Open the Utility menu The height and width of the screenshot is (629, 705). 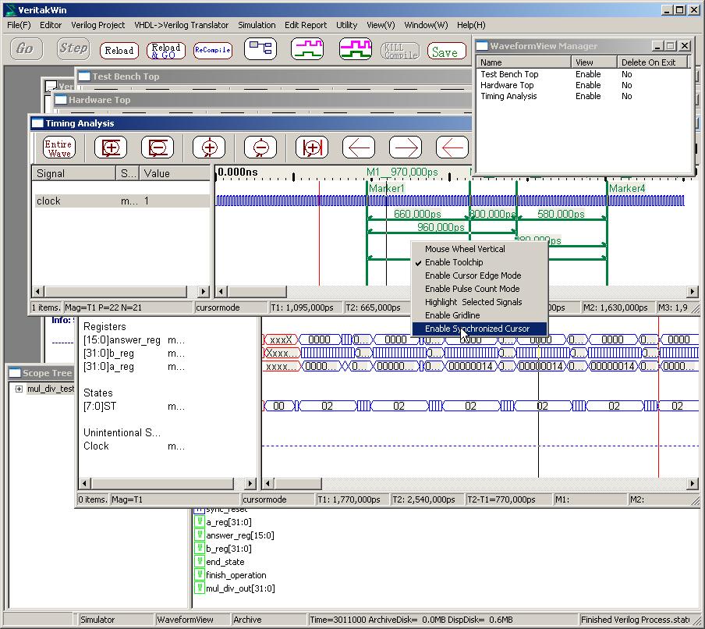[347, 25]
